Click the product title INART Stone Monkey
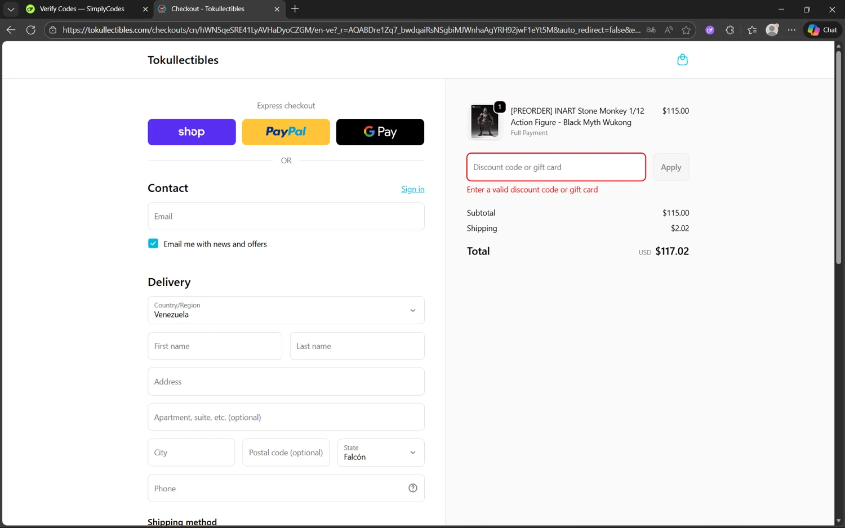This screenshot has width=845, height=528. (577, 117)
